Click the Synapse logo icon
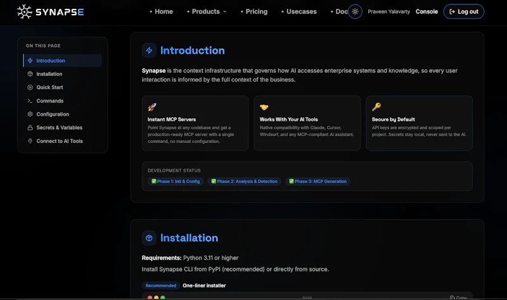Viewport: 507px width, 300px height. (x=25, y=11)
